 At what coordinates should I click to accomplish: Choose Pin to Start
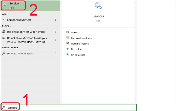point(77,49)
